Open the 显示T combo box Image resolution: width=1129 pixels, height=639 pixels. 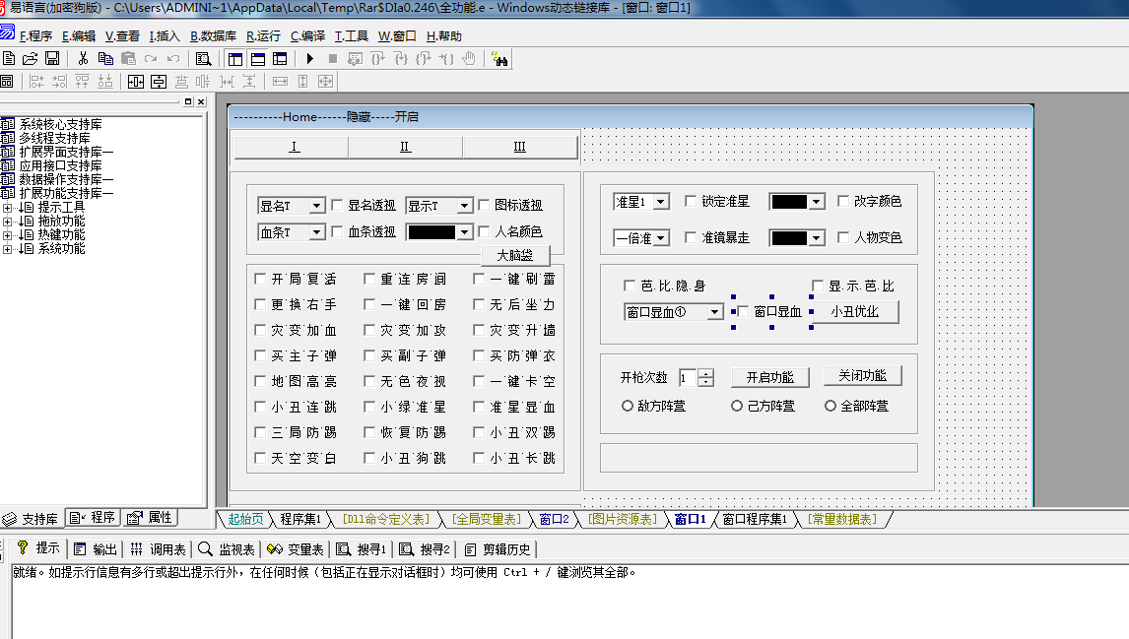pyautogui.click(x=439, y=206)
